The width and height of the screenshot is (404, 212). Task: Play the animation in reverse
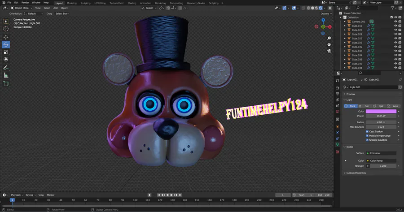pyautogui.click(x=167, y=195)
